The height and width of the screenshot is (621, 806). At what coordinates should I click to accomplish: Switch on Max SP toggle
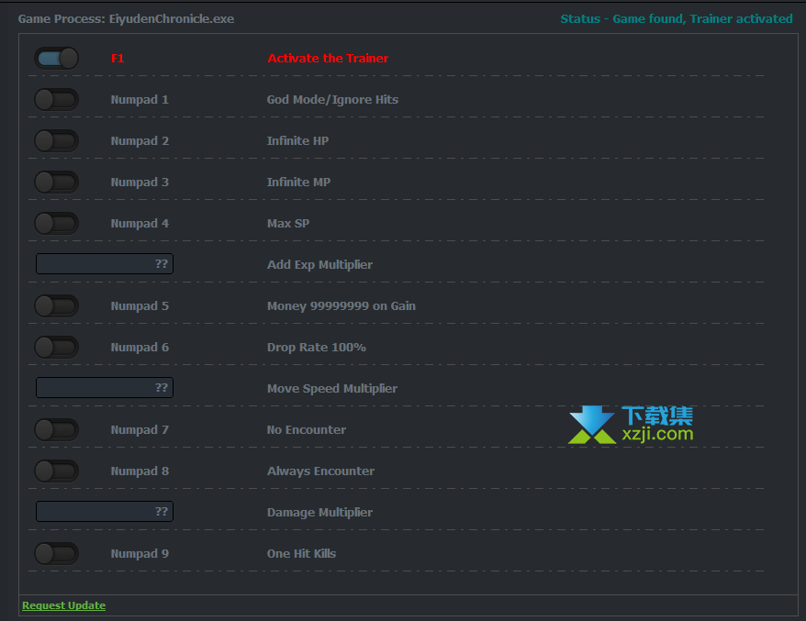pos(56,223)
